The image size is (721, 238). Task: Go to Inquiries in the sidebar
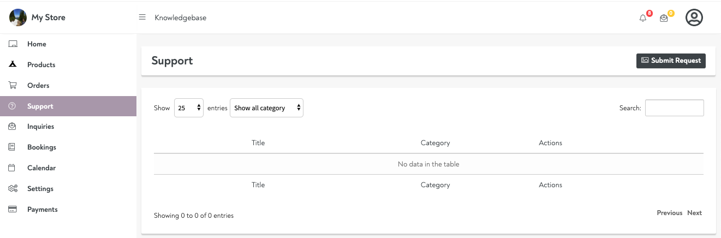tap(40, 127)
